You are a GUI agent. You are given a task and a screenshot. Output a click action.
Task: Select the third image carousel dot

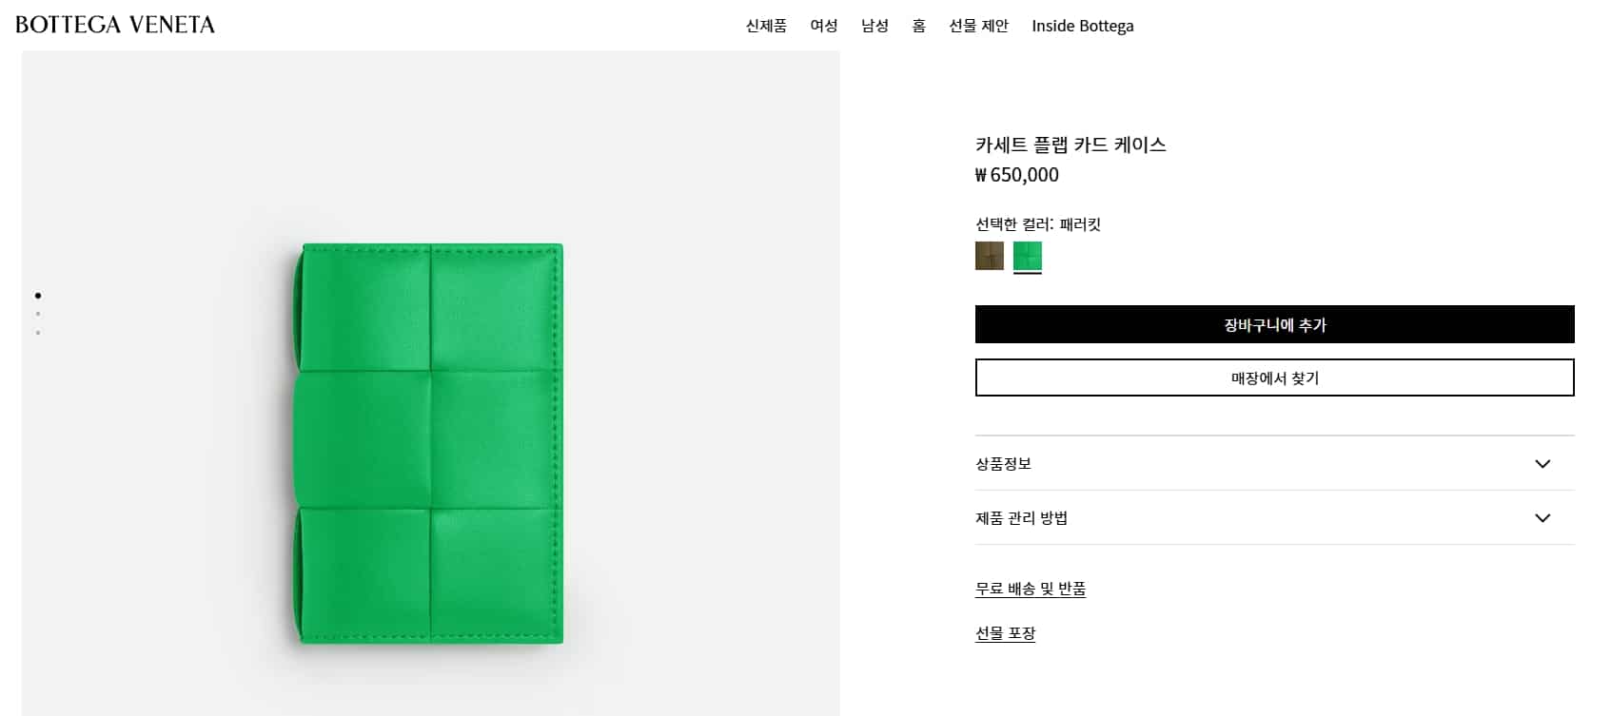(x=38, y=333)
